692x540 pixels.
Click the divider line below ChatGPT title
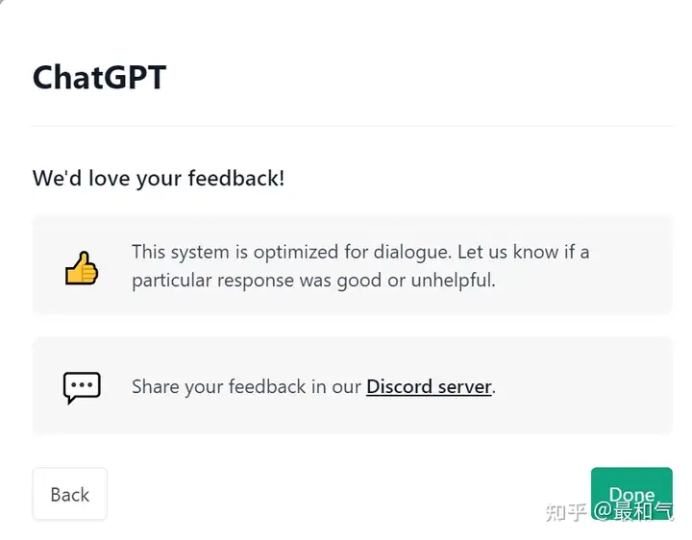pos(352,126)
